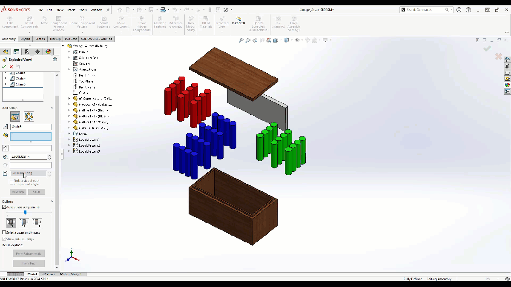Viewport: 511px width, 287px height.
Task: Click the Zoom to Area view icon
Action: tap(248, 40)
